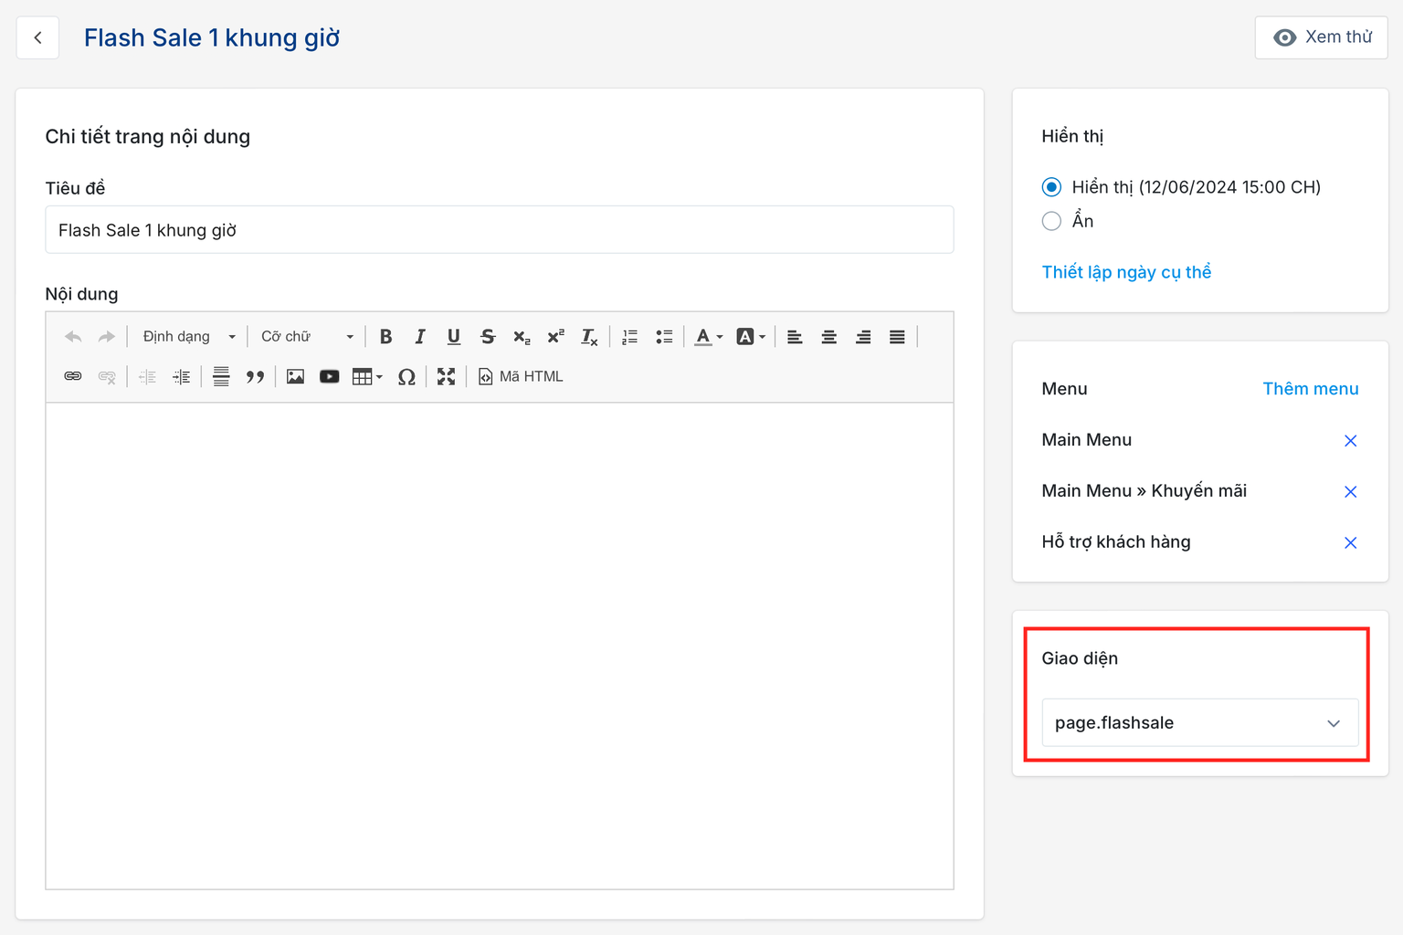The height and width of the screenshot is (935, 1403).
Task: Apply italic formatting in editor toolbar
Action: pyautogui.click(x=419, y=337)
